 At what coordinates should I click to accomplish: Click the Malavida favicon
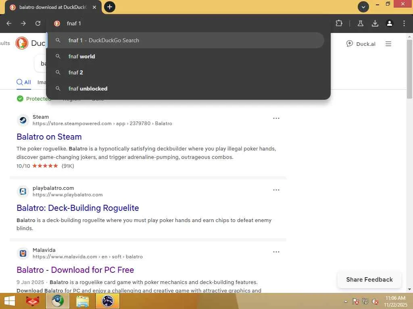[23, 253]
